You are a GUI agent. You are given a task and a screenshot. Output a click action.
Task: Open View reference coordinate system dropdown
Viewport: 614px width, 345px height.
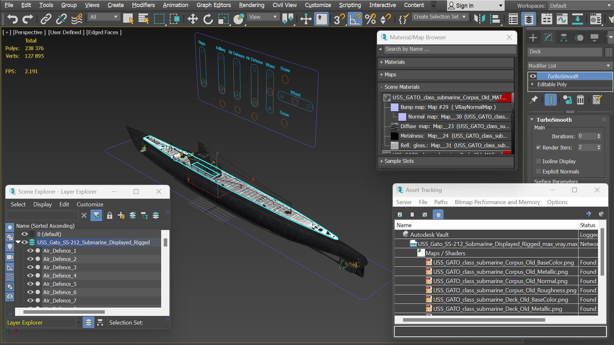263,17
